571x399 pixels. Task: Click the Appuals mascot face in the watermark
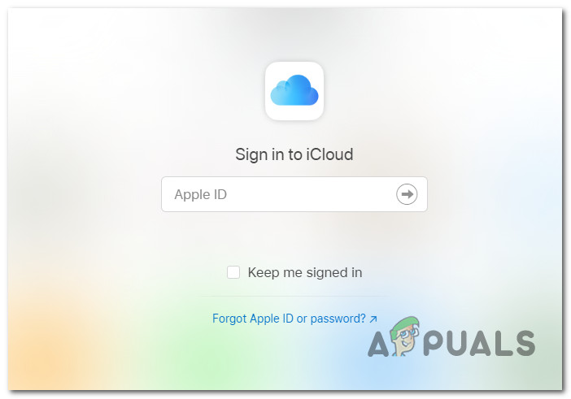pos(404,336)
